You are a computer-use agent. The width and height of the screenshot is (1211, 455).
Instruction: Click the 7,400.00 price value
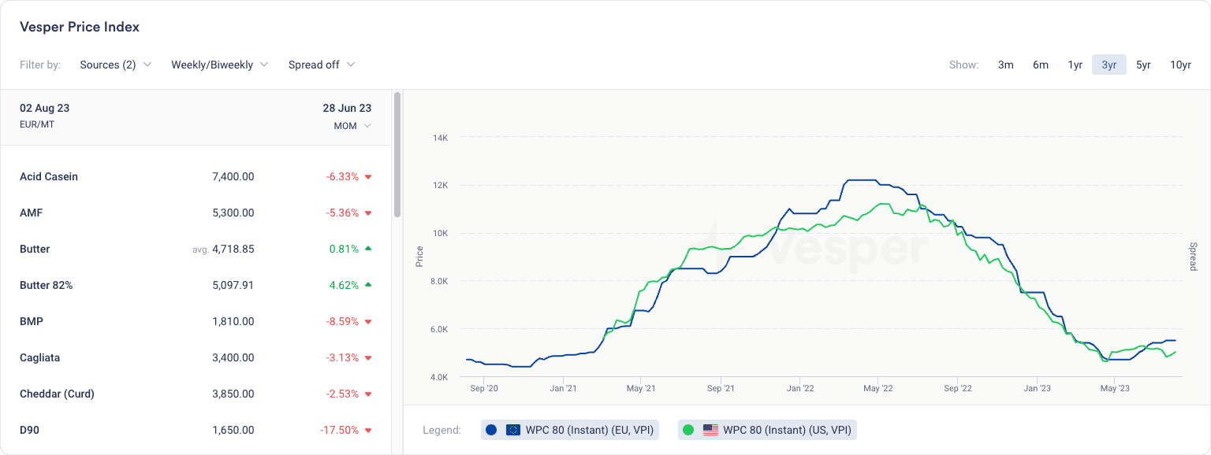[233, 176]
